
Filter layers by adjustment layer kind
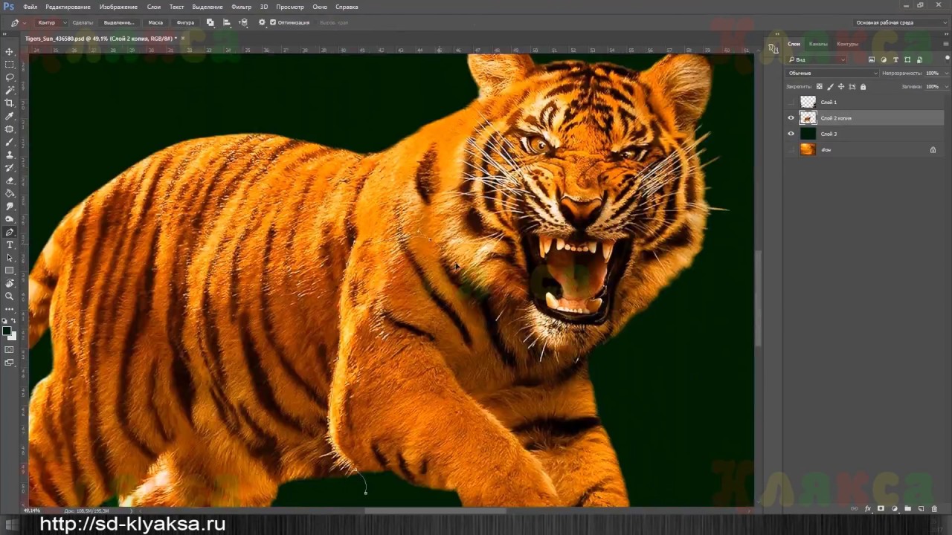[x=884, y=59]
